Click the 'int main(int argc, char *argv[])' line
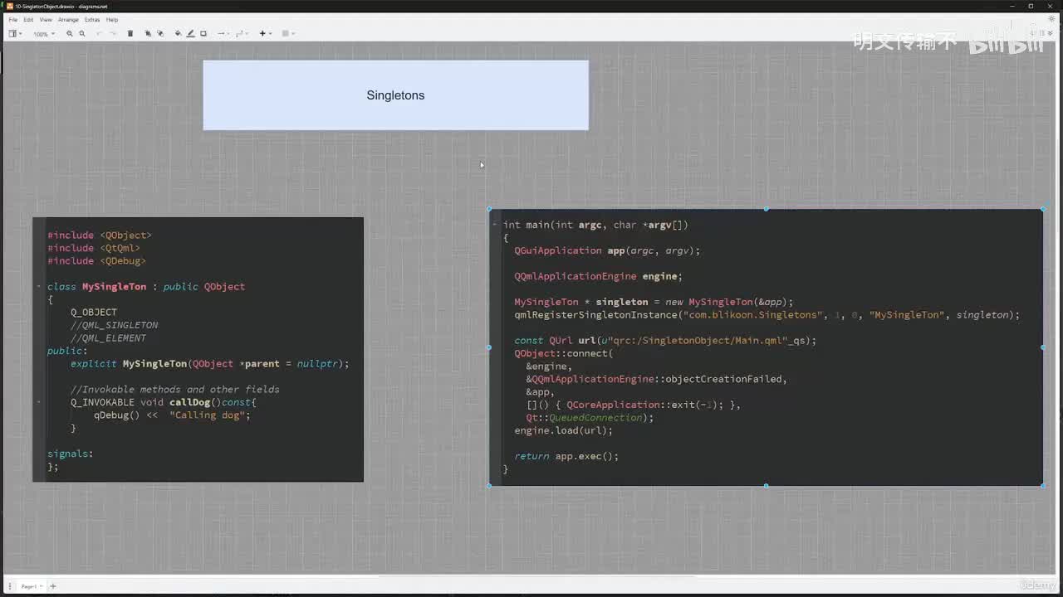 pyautogui.click(x=595, y=225)
